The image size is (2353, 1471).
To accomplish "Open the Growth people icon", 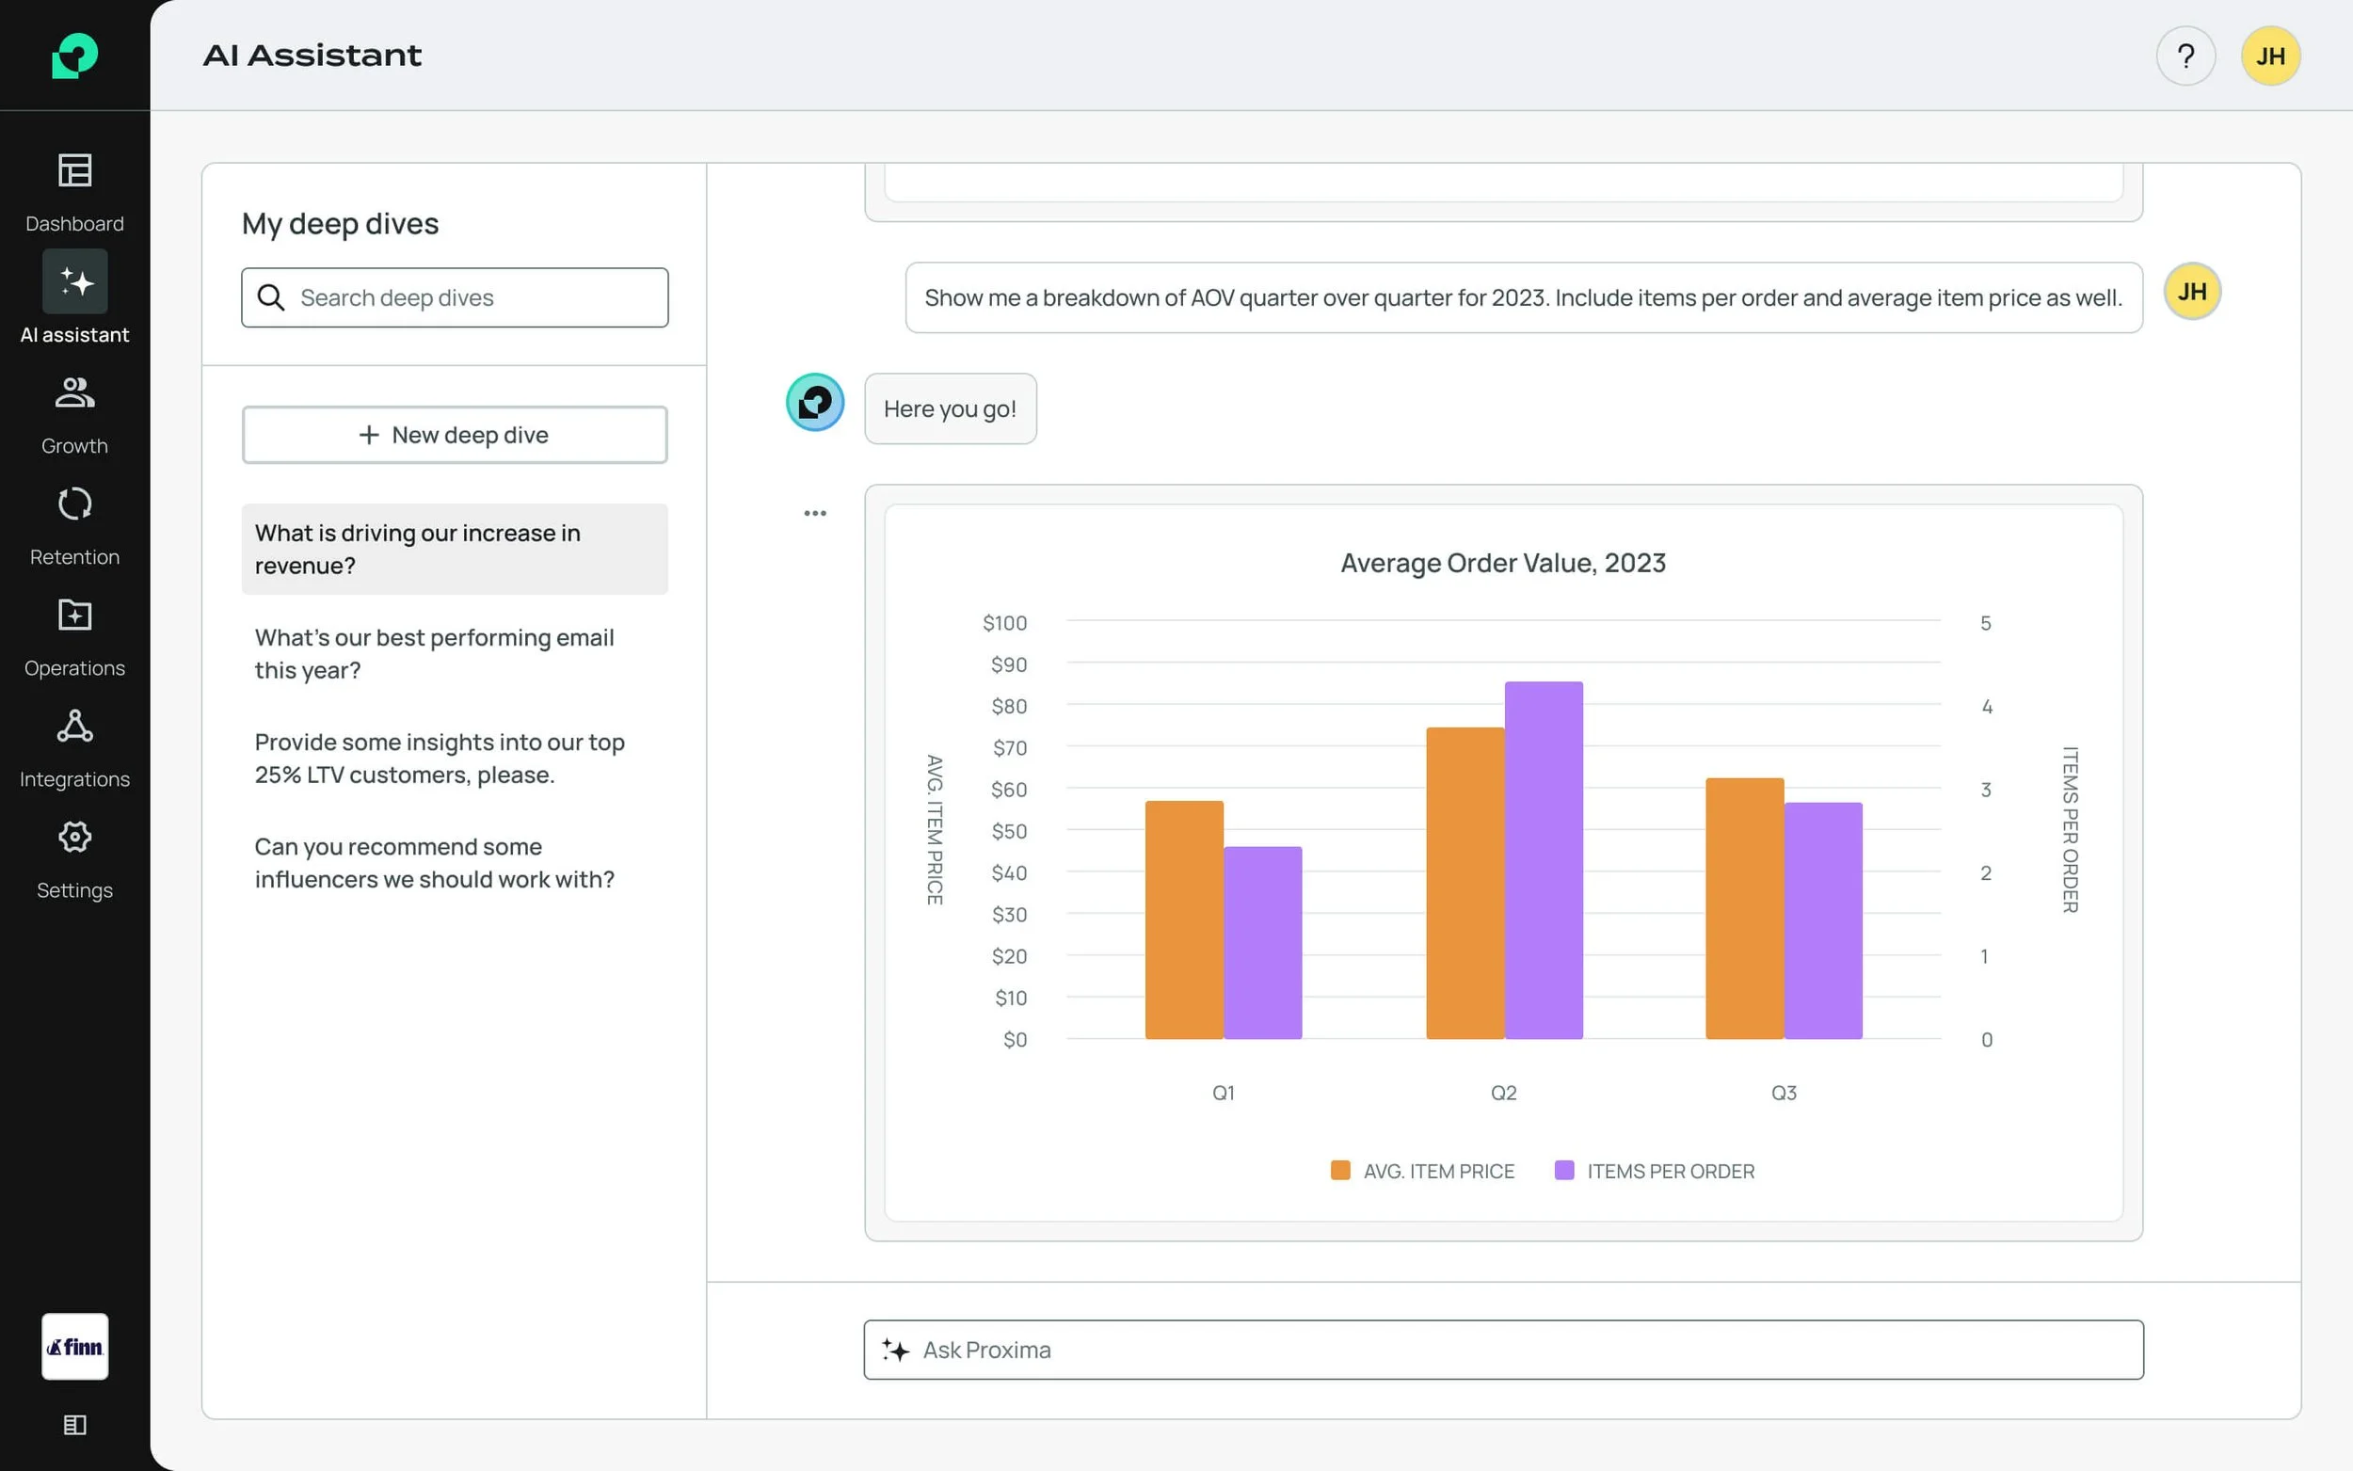I will coord(75,393).
